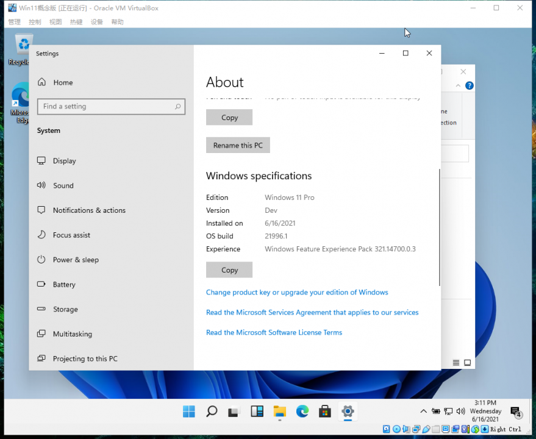
Task: Open Microsoft Software License Terms link
Action: click(274, 332)
